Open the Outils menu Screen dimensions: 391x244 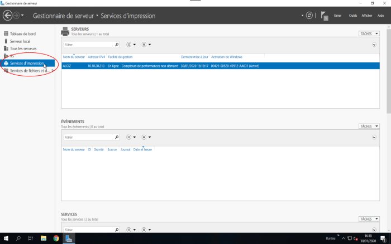(352, 16)
